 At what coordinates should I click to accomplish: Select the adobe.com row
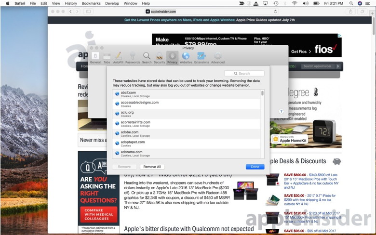click(x=187, y=134)
